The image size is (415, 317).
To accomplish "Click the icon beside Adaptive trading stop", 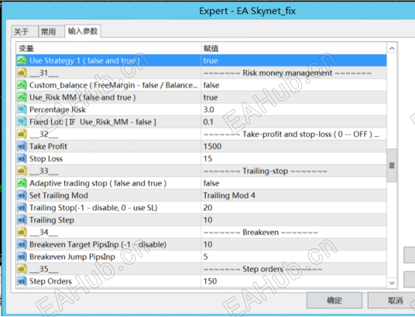I will pyautogui.click(x=22, y=183).
